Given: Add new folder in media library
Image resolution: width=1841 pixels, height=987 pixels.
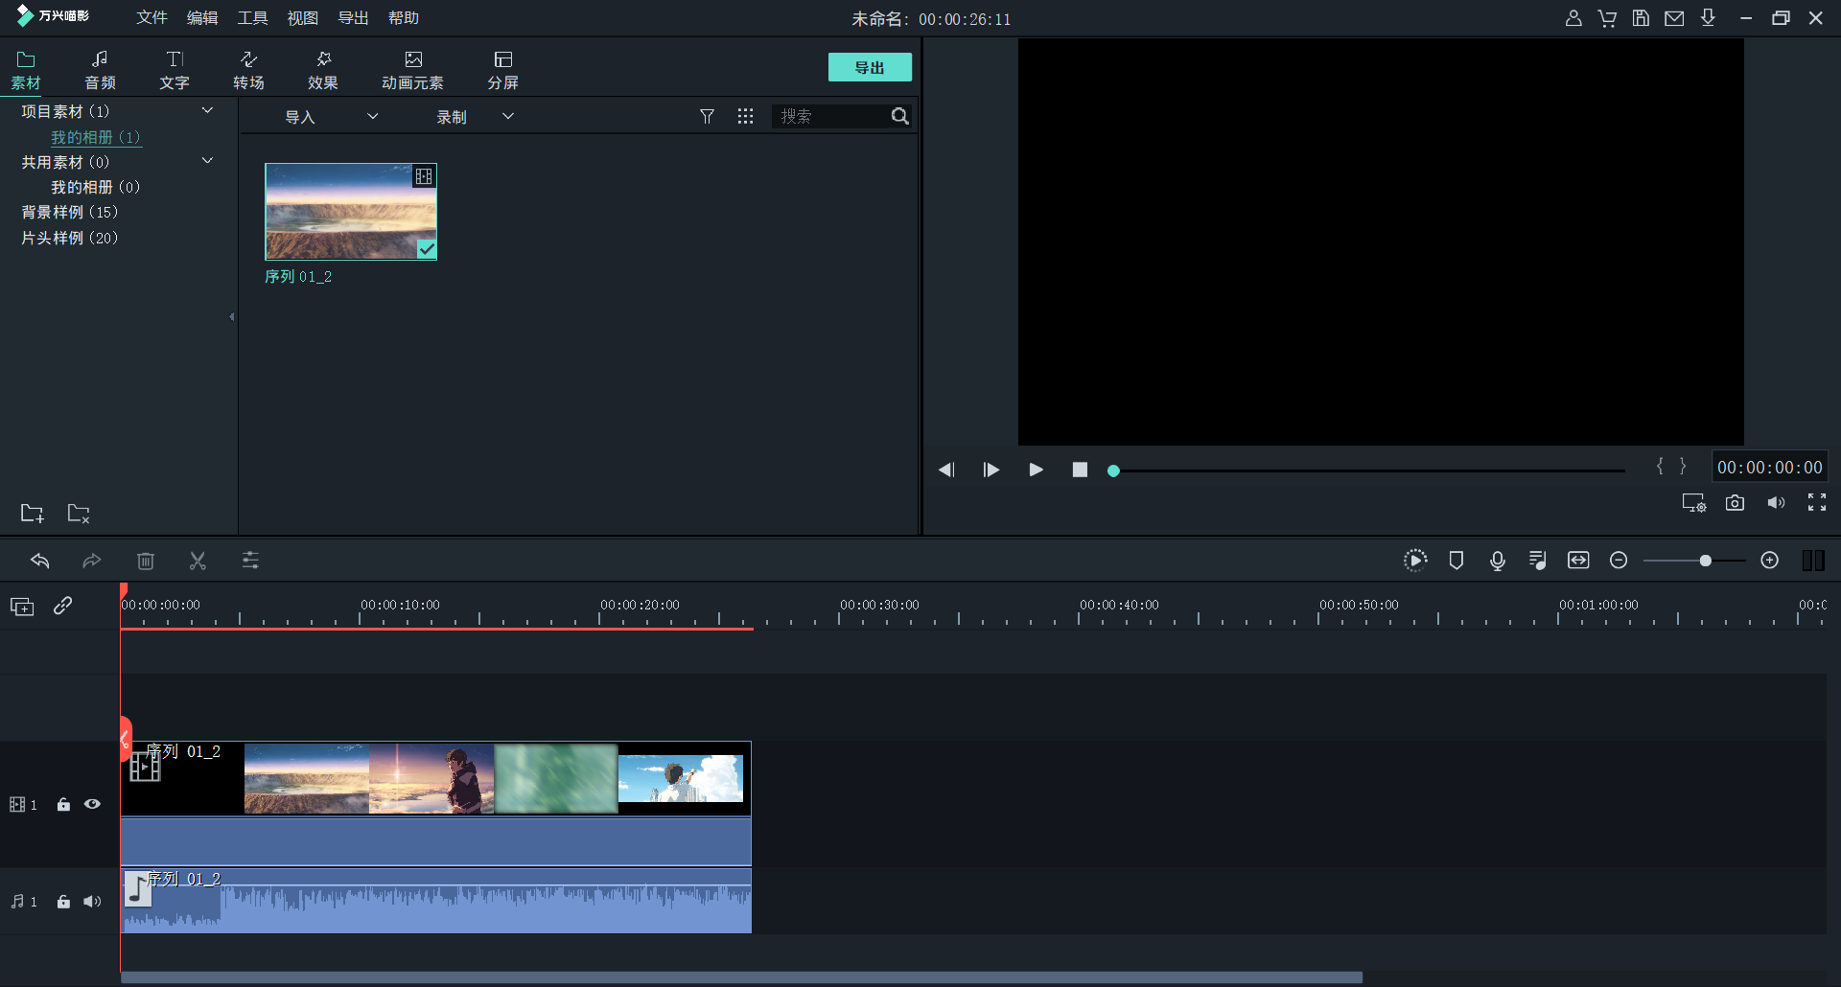Looking at the screenshot, I should 33,514.
